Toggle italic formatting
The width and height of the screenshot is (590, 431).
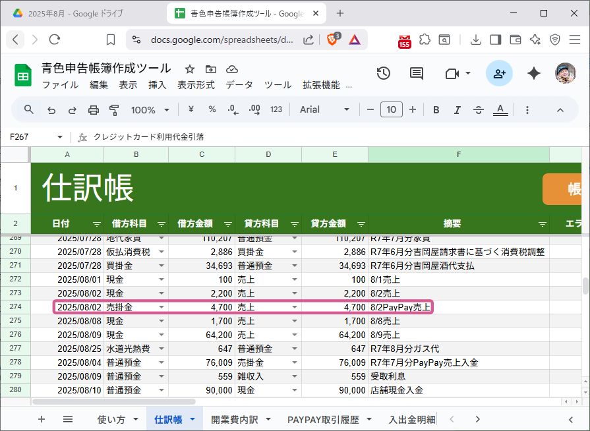click(457, 109)
